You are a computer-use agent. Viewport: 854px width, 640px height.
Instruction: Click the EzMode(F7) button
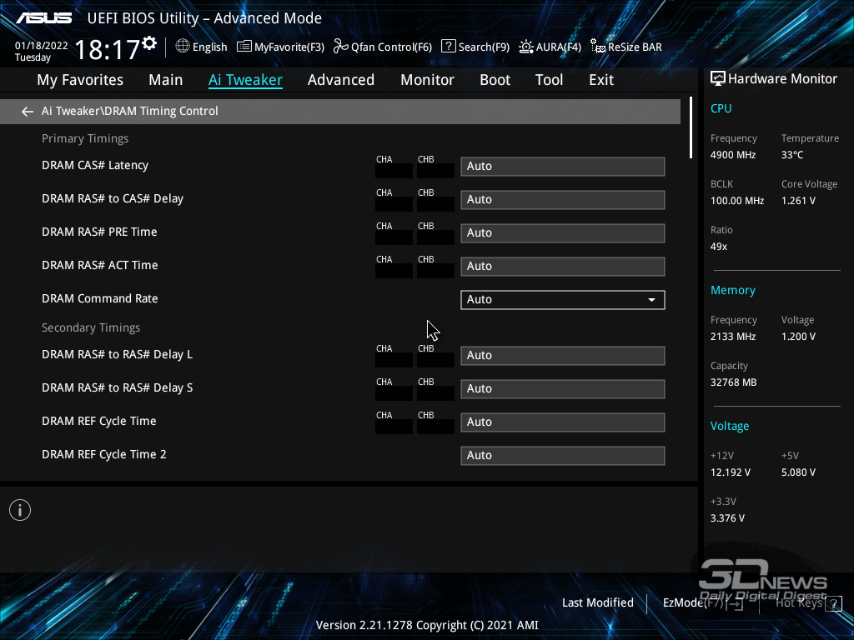tap(702, 603)
